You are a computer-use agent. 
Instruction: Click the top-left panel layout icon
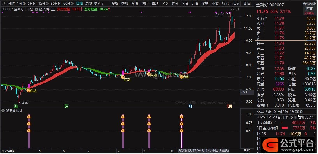click(3, 4)
